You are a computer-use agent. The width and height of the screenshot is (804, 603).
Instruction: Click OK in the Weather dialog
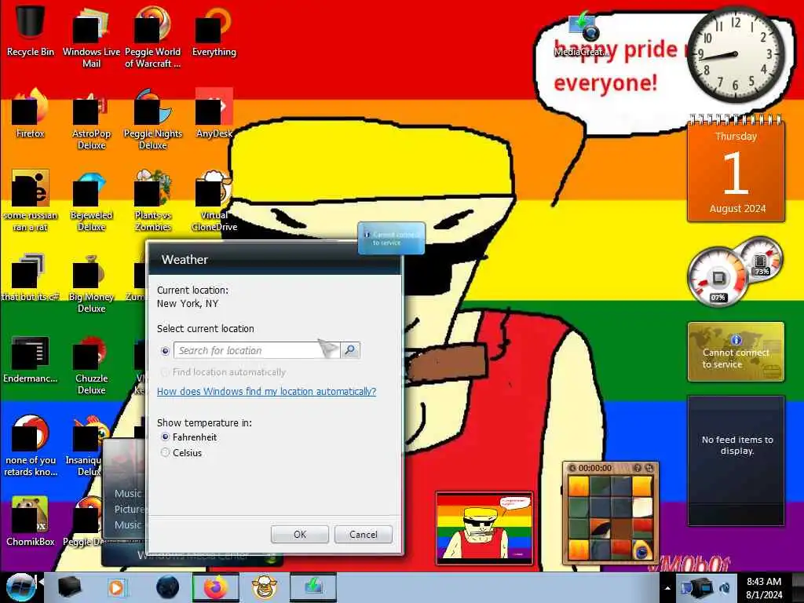point(299,534)
